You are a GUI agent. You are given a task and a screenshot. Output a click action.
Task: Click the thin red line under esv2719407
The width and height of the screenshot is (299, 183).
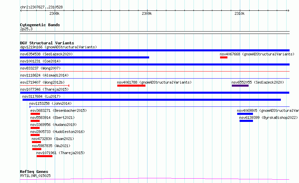coord(44,86)
